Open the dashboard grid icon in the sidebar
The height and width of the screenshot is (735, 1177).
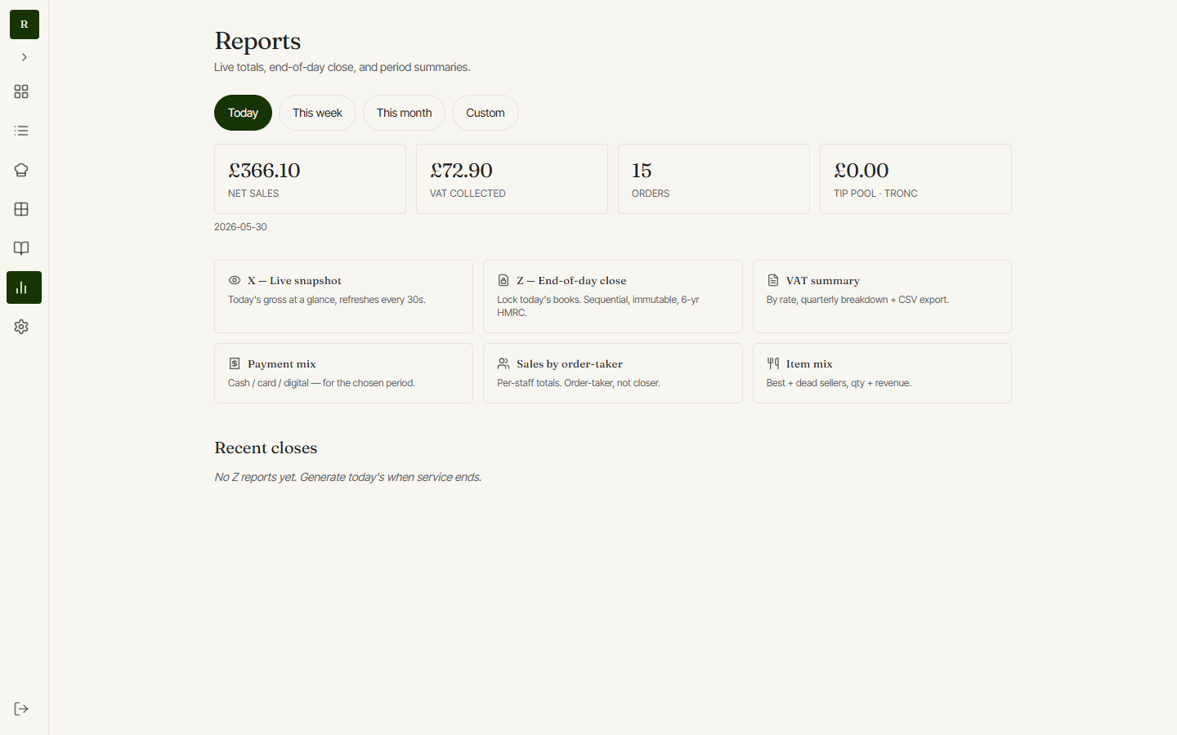[x=21, y=91]
